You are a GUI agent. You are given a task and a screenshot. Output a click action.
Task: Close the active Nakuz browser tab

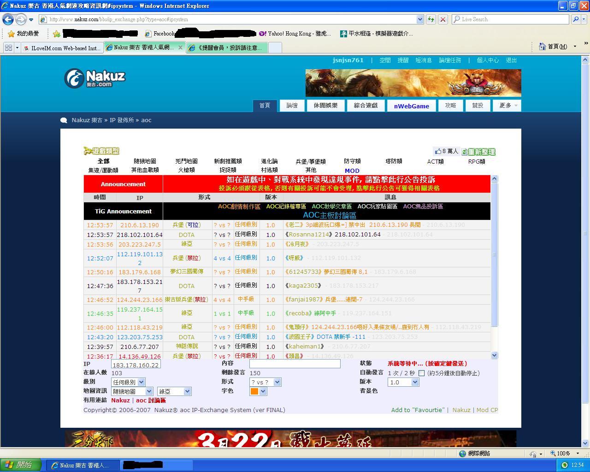(x=180, y=47)
